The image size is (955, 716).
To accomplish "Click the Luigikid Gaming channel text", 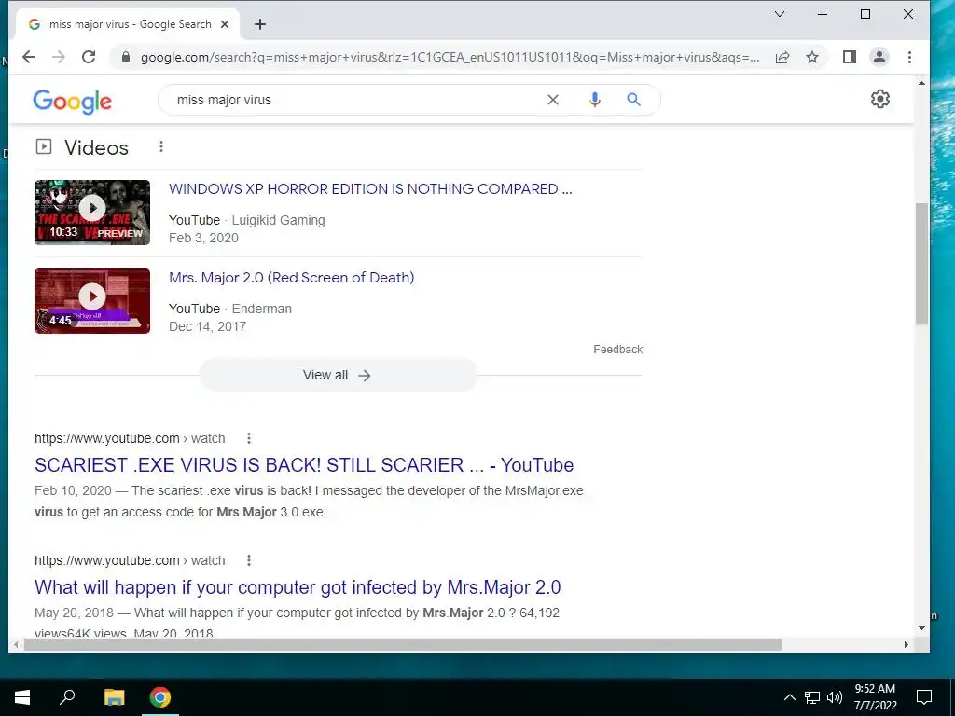I will pyautogui.click(x=278, y=220).
